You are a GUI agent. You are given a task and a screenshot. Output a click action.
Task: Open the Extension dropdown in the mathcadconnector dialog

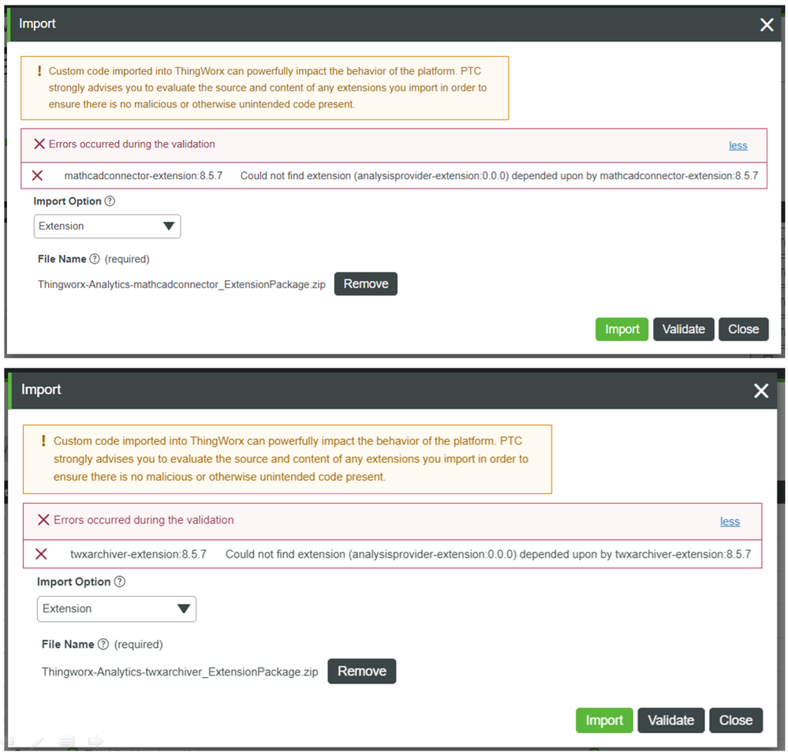(x=107, y=226)
